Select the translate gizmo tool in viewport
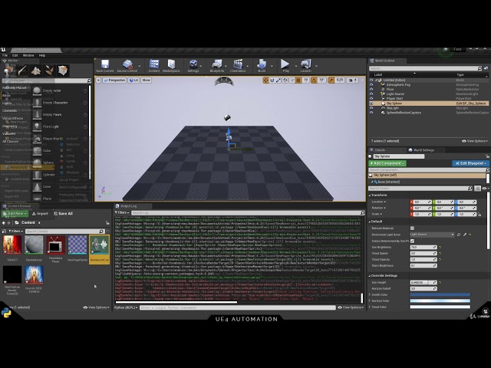Screen dimensions: 491x368 coord(266,80)
